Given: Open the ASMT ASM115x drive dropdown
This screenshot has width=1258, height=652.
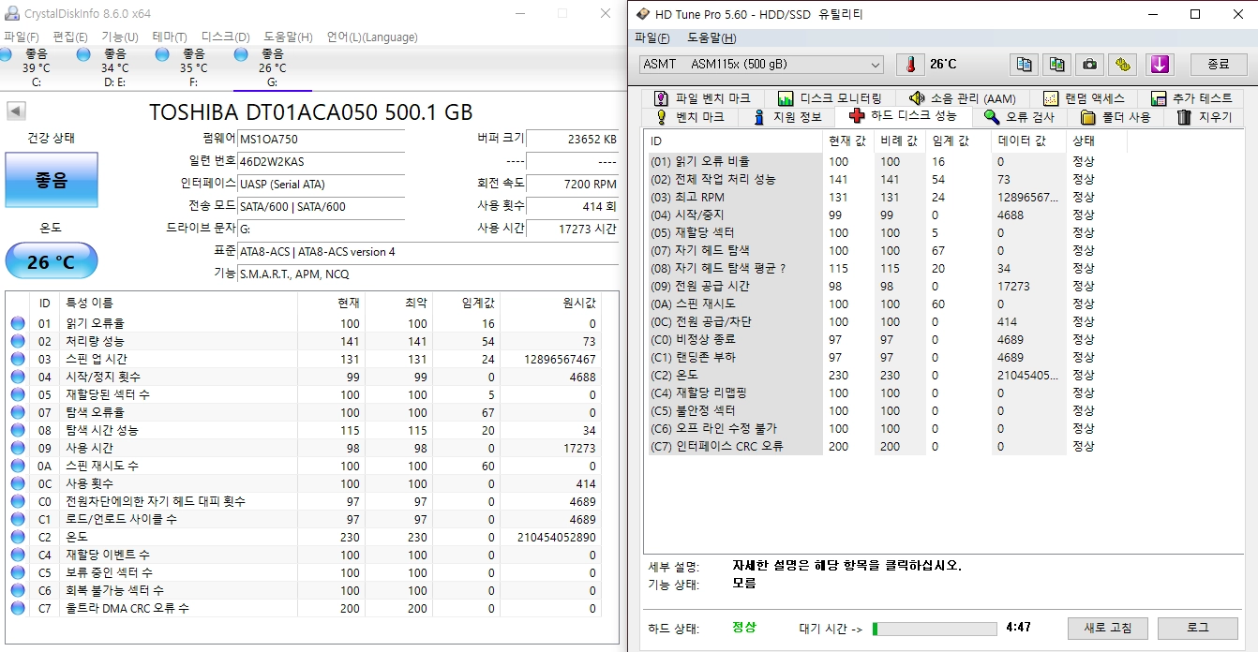Looking at the screenshot, I should pos(761,65).
